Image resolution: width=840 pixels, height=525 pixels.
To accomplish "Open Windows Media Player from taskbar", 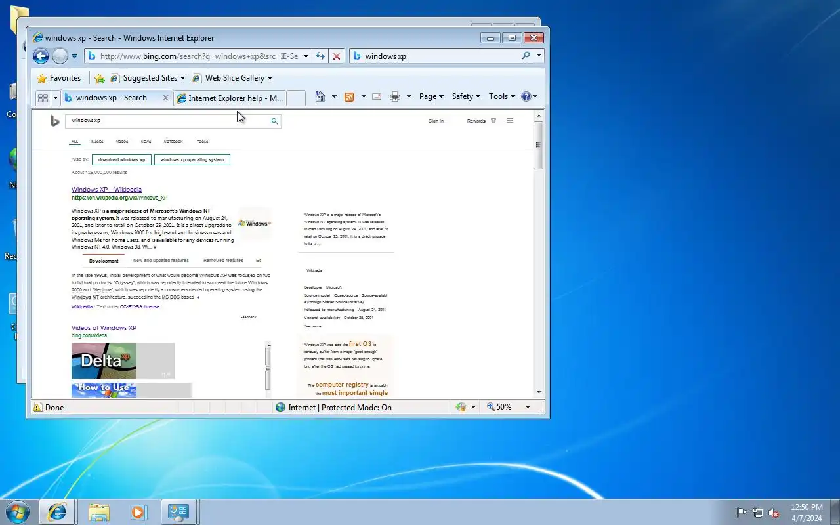I will pyautogui.click(x=138, y=512).
